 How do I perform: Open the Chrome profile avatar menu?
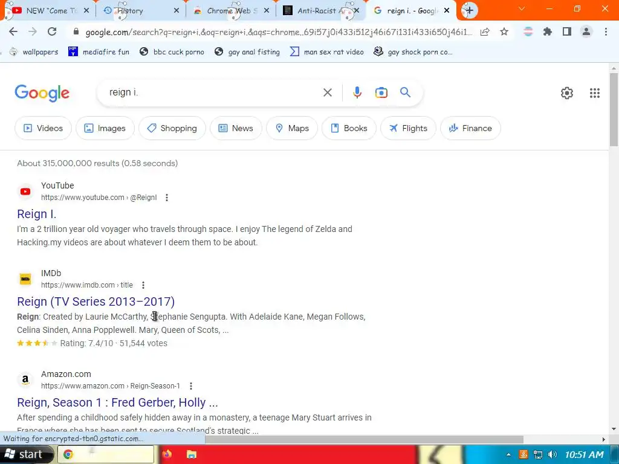[x=586, y=31]
